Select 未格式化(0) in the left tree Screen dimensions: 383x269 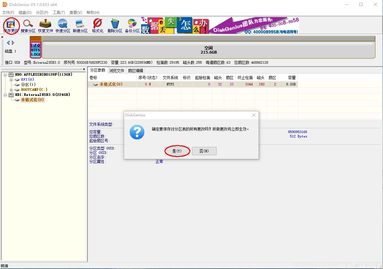[33, 100]
